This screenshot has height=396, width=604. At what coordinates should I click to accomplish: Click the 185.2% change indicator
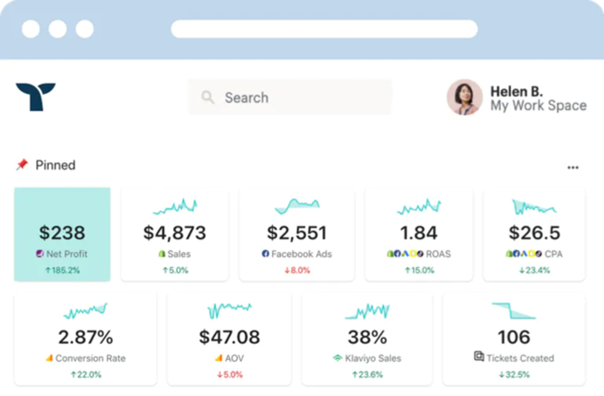[x=62, y=270]
